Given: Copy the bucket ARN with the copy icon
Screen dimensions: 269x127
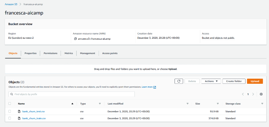Looking at the screenshot, I should click(75, 39).
